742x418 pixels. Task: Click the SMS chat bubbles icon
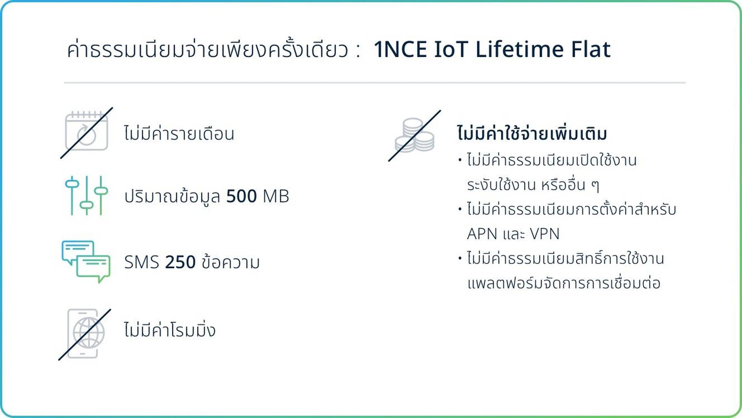pos(86,261)
